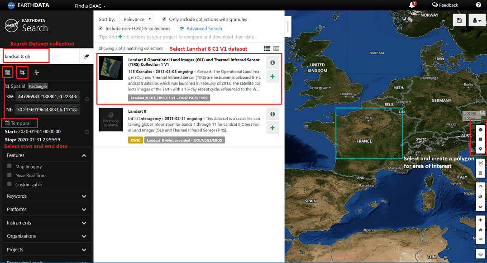
Task: Click the Landsat_8 vNot provided tag
Action: coord(185,140)
